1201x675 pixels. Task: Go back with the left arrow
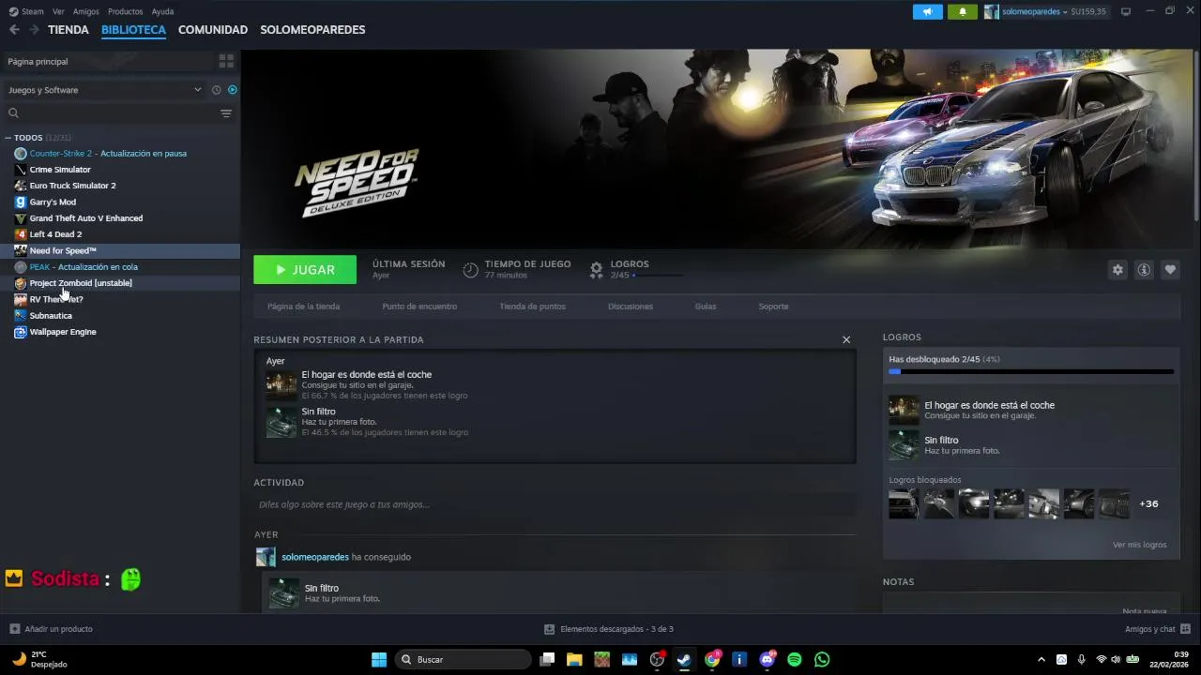(x=14, y=30)
